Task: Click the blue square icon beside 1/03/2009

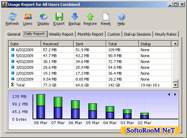Action: [x=13, y=79]
